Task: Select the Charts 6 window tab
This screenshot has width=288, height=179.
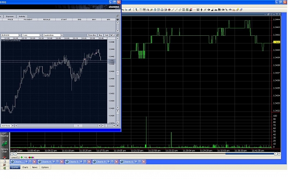Action: coord(129,162)
